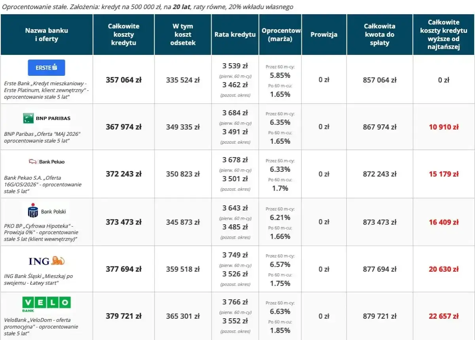The image size is (475, 340).
Task: Click the 3 766 zł installment
Action: tap(235, 302)
